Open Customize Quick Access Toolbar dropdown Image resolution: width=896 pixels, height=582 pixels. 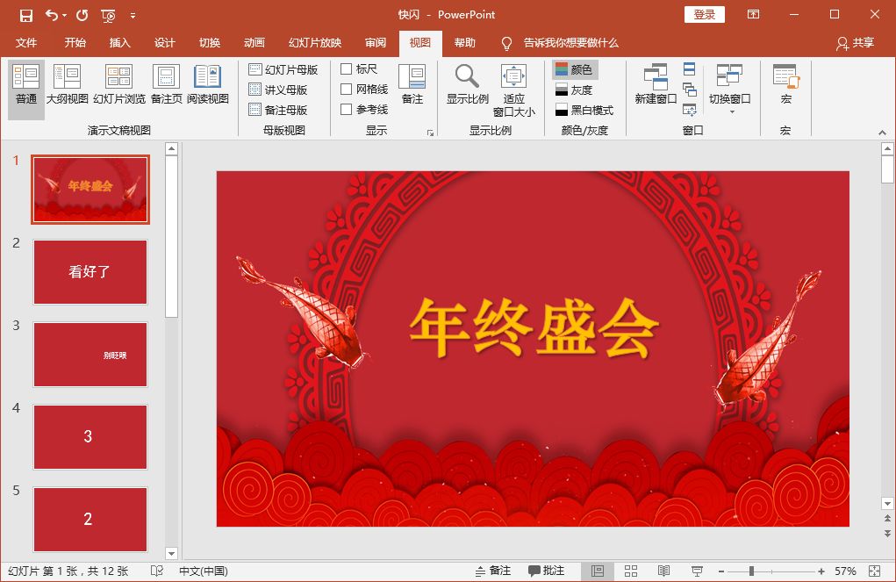pos(133,16)
